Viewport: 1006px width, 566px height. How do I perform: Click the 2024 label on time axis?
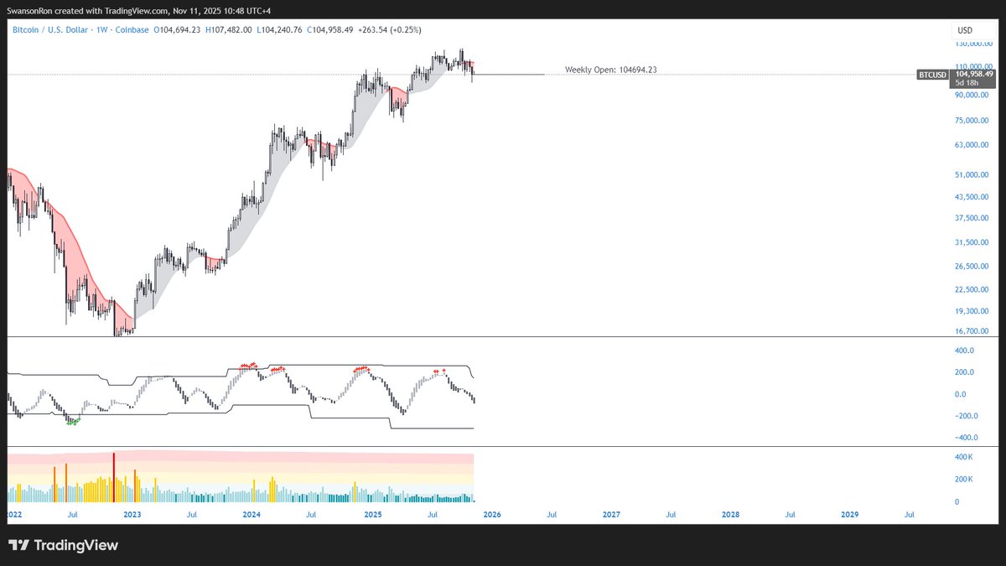pyautogui.click(x=251, y=514)
